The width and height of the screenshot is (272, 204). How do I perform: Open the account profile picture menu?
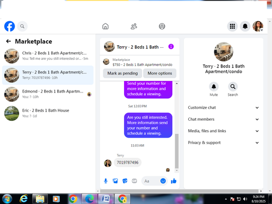click(258, 26)
